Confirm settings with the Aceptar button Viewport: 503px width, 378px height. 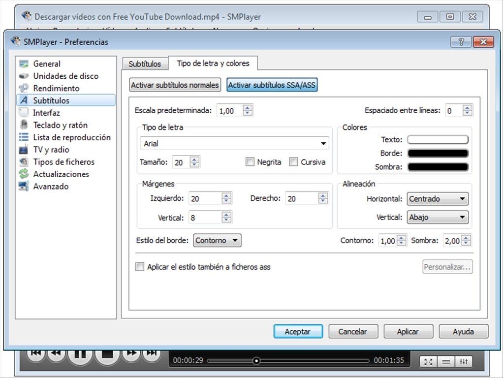298,331
